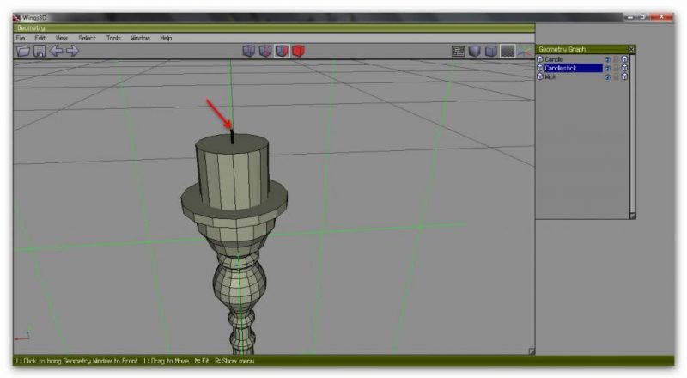Image resolution: width=687 pixels, height=378 pixels.
Task: Select Wick in the Geometry Graph list
Action: tap(551, 76)
